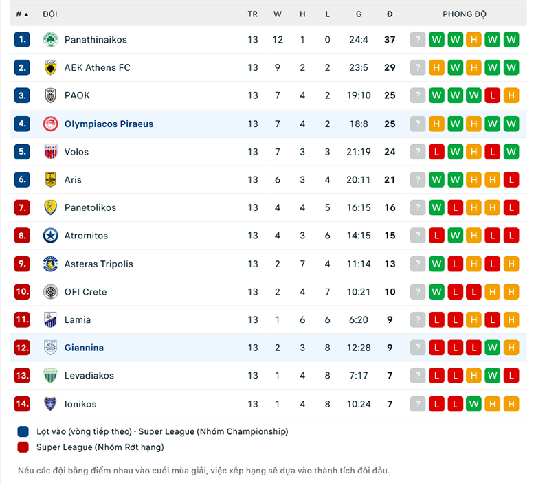This screenshot has width=536, height=485.
Task: Click the Atromitos star crest
Action: [x=51, y=236]
